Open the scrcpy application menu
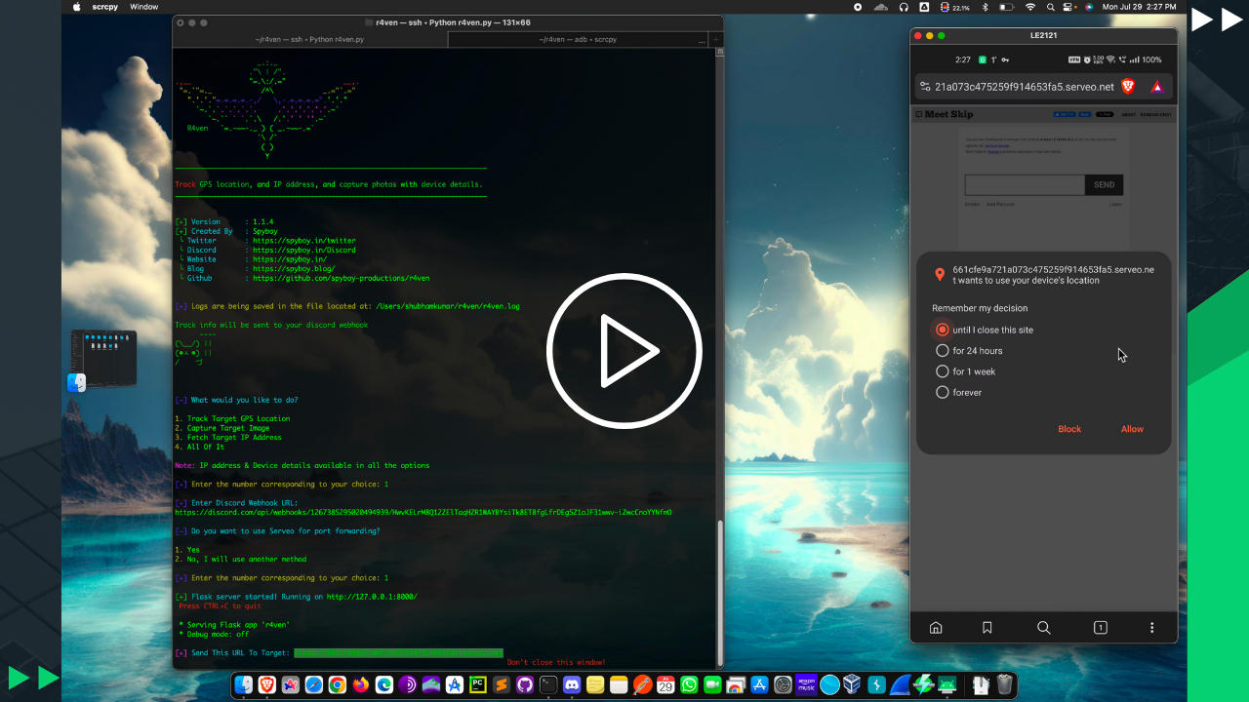 [x=104, y=7]
